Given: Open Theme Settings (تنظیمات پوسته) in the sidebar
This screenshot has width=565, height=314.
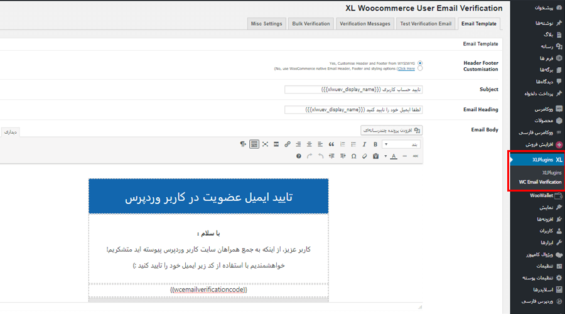Looking at the screenshot, I should pos(537,278).
